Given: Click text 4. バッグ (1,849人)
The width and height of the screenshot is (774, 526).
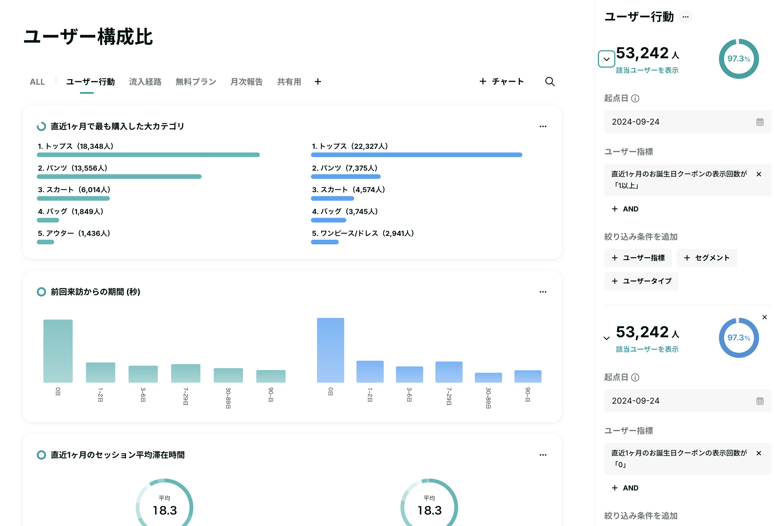Looking at the screenshot, I should (x=71, y=212).
